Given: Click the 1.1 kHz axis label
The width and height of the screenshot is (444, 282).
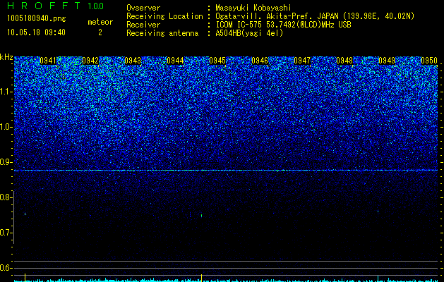Looking at the screenshot, I should pyautogui.click(x=6, y=92).
